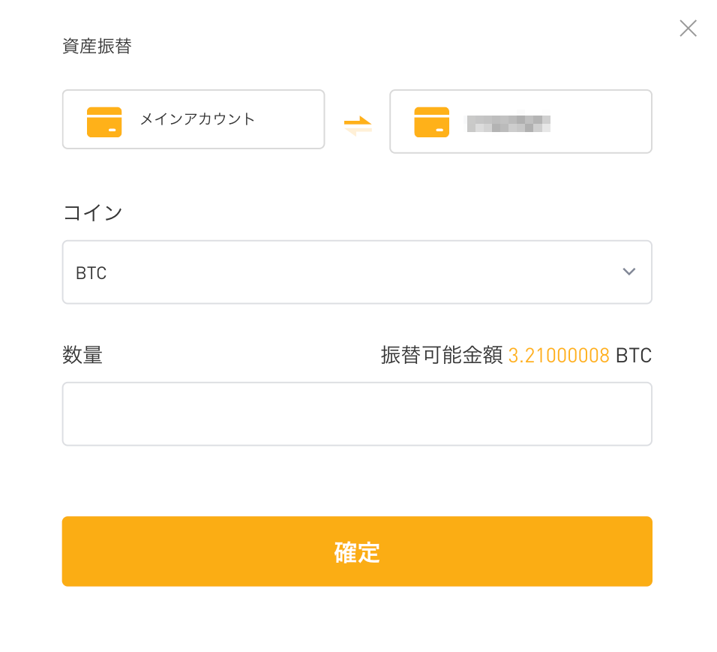The image size is (717, 652).
Task: Click the 資産振替 dialog title
Action: (97, 47)
